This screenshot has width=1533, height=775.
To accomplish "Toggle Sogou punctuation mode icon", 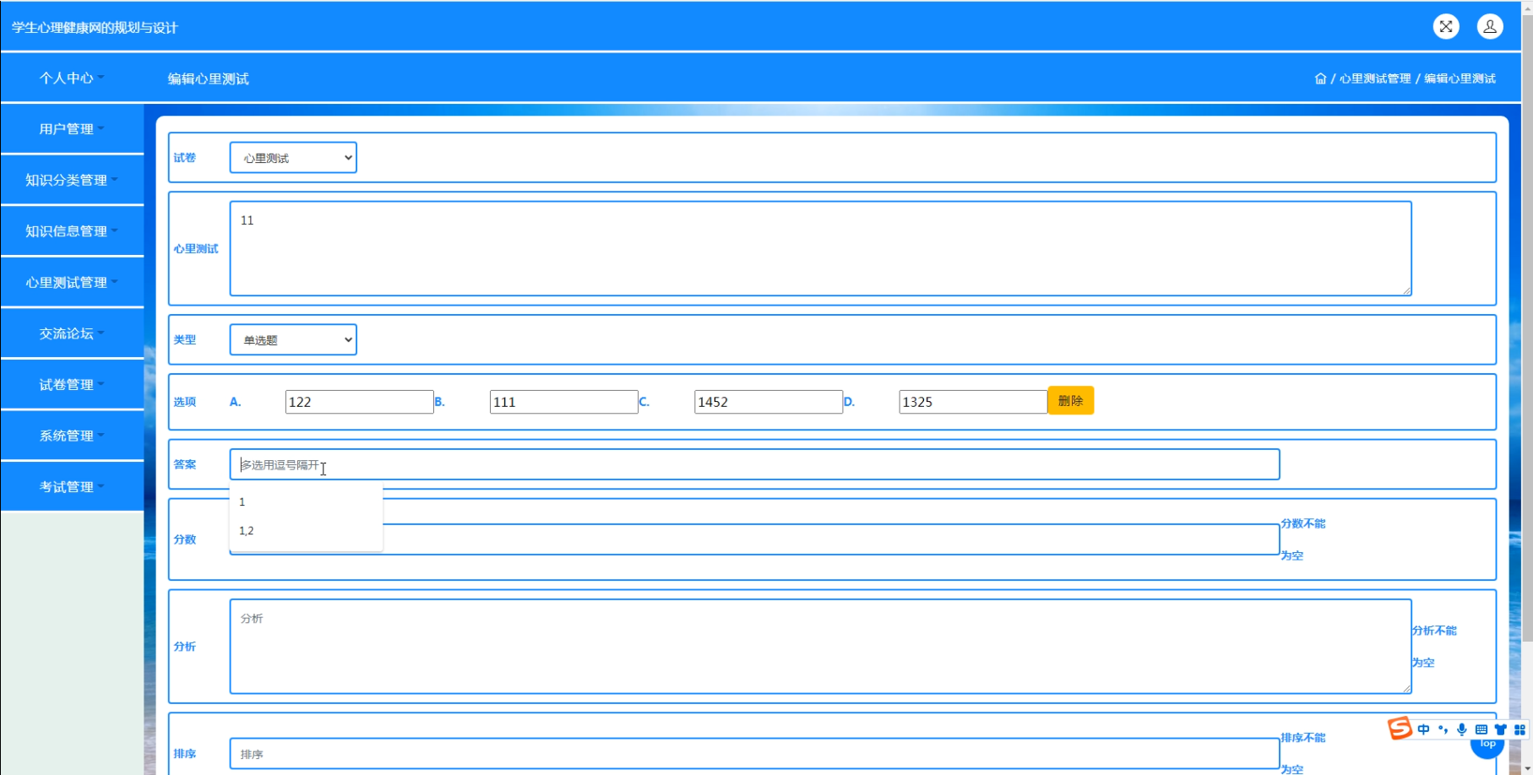I will click(1443, 729).
